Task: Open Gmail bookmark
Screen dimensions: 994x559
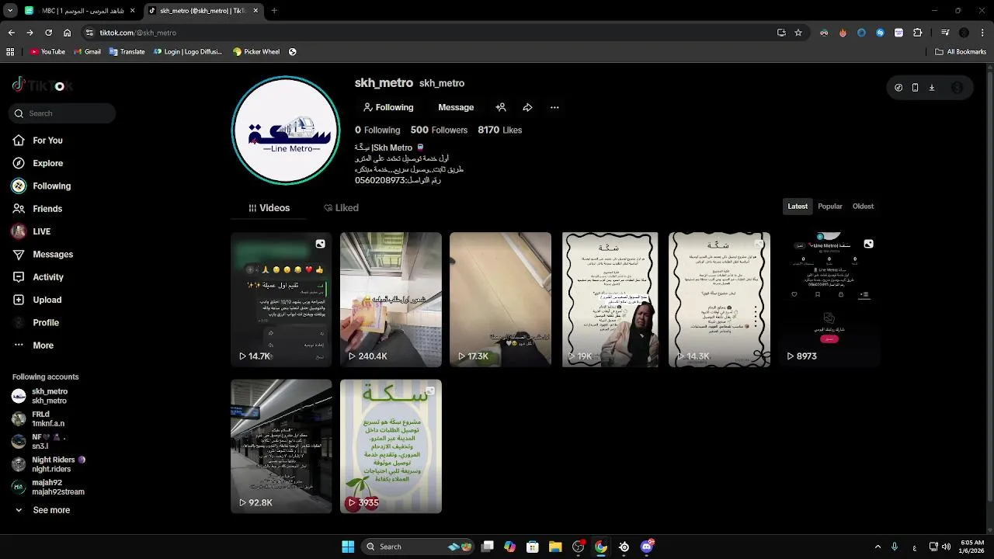Action: coord(87,52)
